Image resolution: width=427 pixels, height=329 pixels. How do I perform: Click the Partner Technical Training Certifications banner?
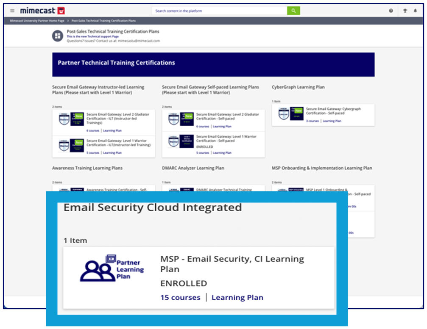pos(213,64)
